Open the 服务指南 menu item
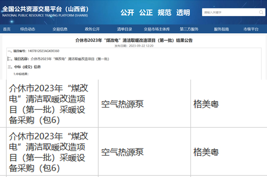 pyautogui.click(x=221, y=29)
